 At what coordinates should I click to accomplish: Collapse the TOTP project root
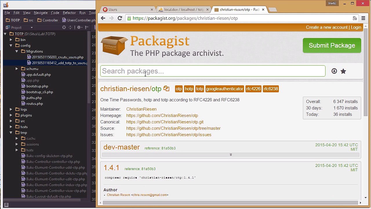(x=5, y=34)
